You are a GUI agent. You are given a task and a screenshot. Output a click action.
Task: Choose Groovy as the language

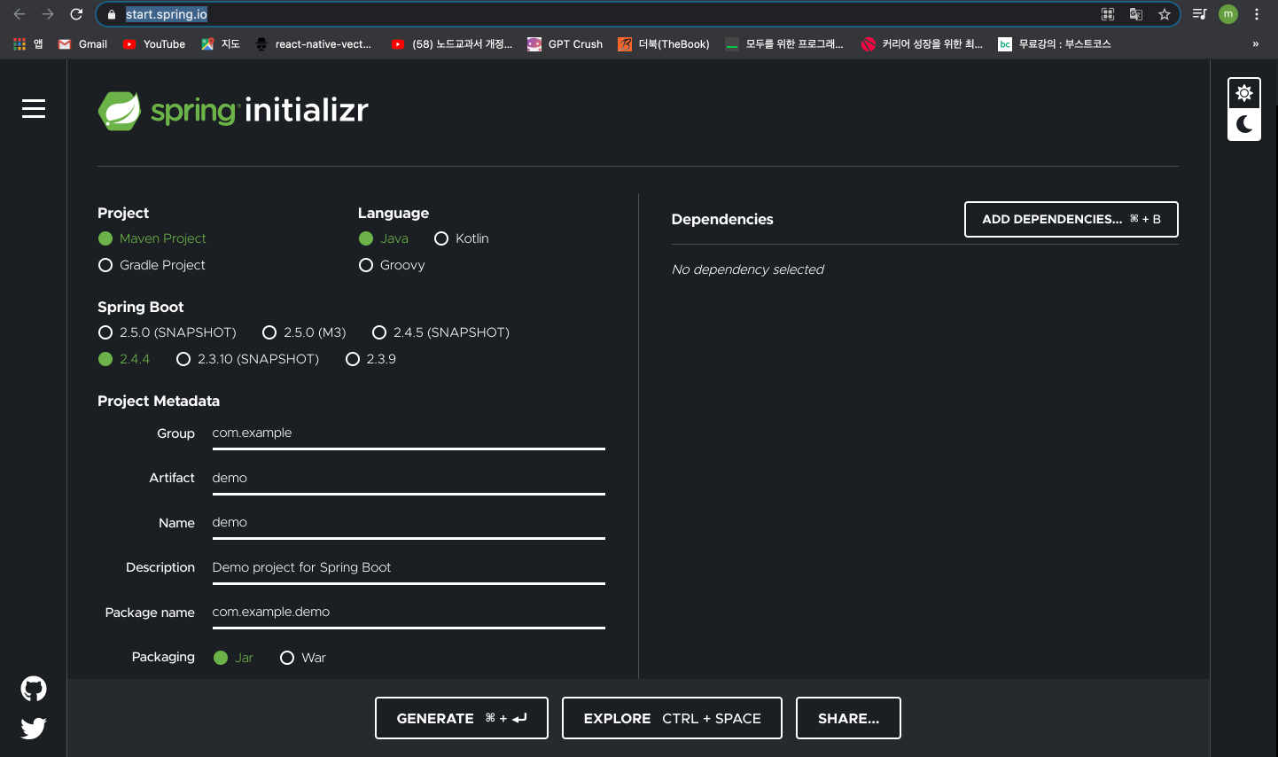coord(392,265)
